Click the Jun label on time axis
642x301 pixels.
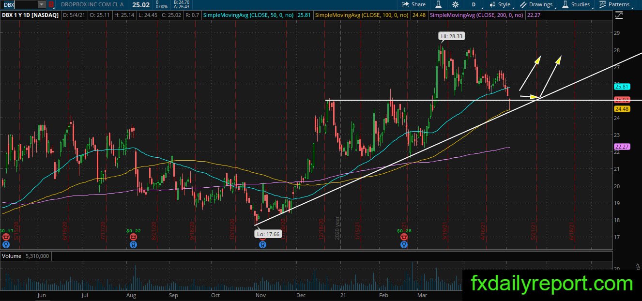42,295
